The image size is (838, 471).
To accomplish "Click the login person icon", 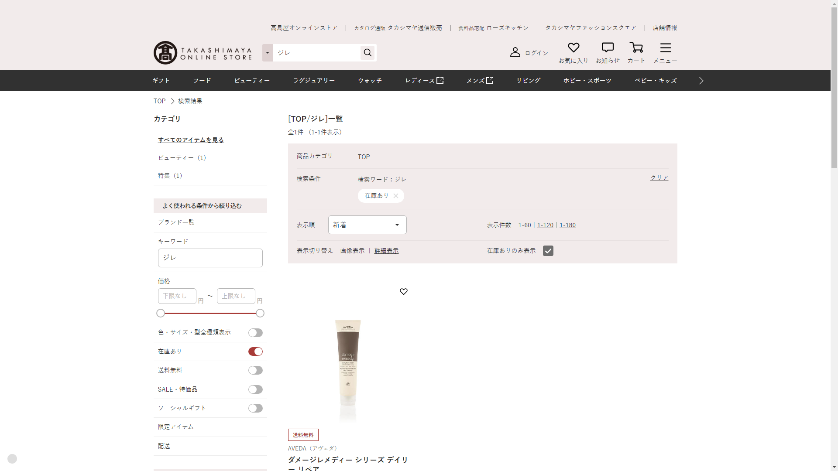I will point(515,52).
